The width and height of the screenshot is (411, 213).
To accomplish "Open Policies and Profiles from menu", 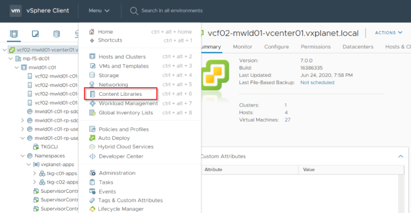I will (x=123, y=130).
